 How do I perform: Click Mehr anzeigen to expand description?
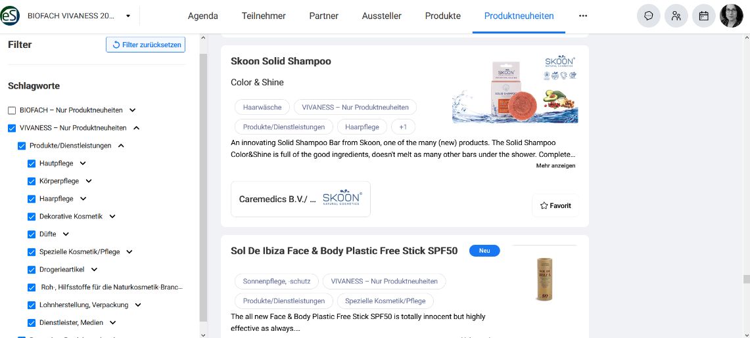tap(555, 165)
